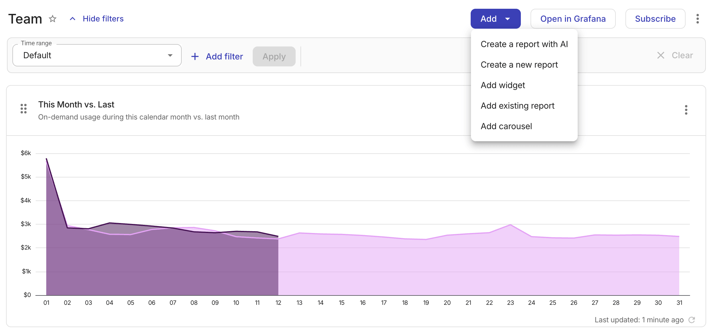Viewport: 714px width, 335px height.
Task: Click the x-axis label 01
Action: click(46, 303)
